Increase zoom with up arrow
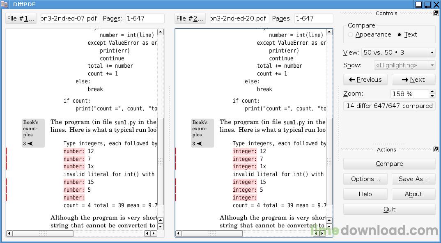441x243 pixels. (x=432, y=91)
